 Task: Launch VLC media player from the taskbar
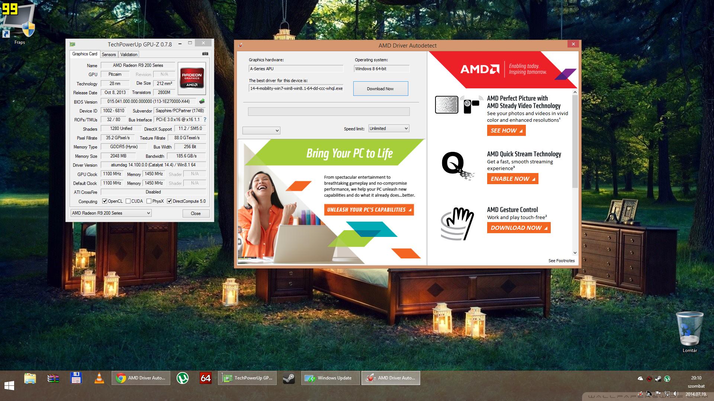[99, 378]
